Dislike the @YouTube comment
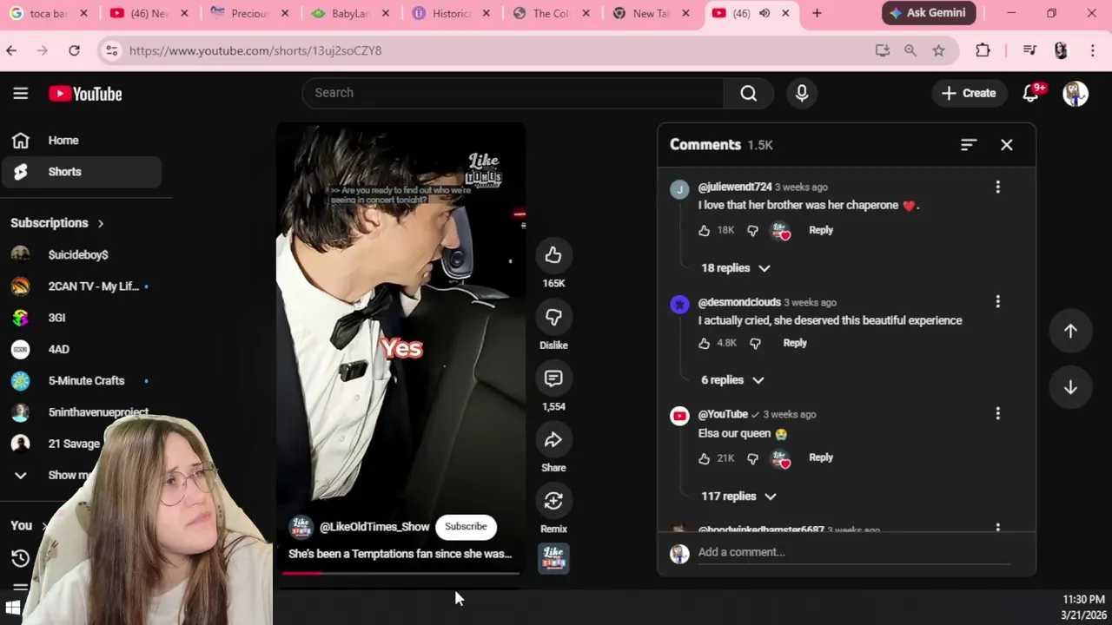The image size is (1112, 625). [x=752, y=457]
